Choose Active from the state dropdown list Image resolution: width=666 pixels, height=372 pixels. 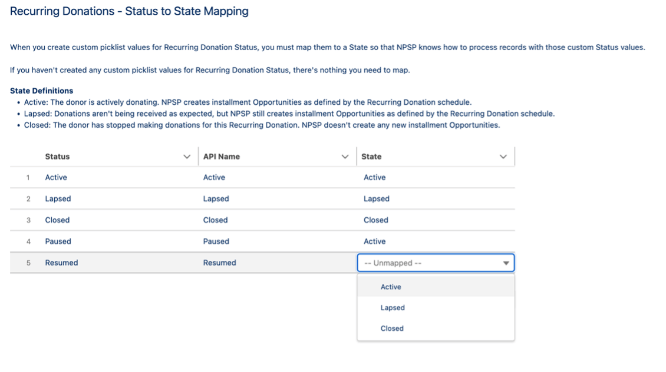pyautogui.click(x=436, y=287)
